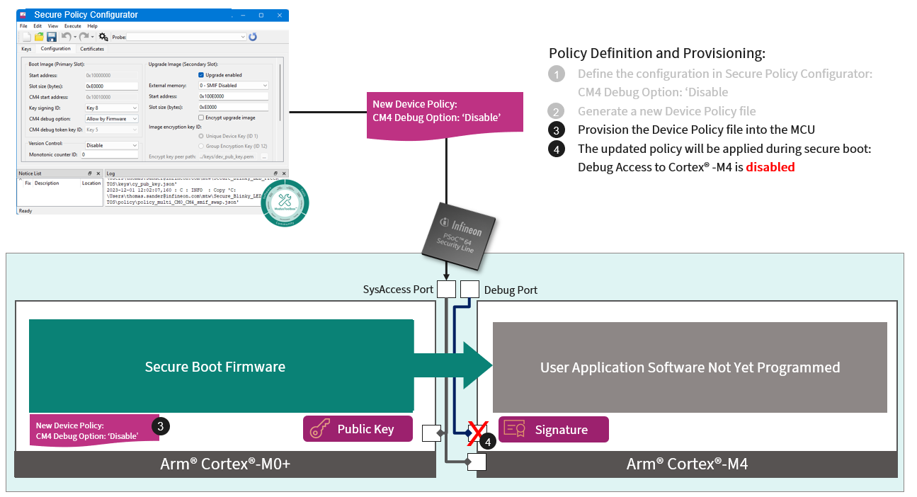Redo the last undone change

point(84,37)
